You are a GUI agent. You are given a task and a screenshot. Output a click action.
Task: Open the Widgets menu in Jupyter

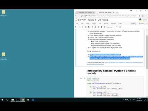(113, 23)
